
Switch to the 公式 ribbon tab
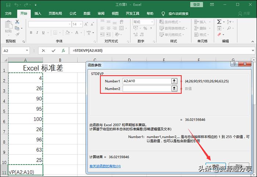click(72, 14)
